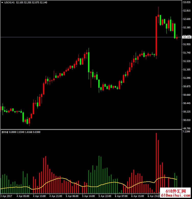
Task: Click the USOIL,H1 symbol title text
Action: pos(9,2)
